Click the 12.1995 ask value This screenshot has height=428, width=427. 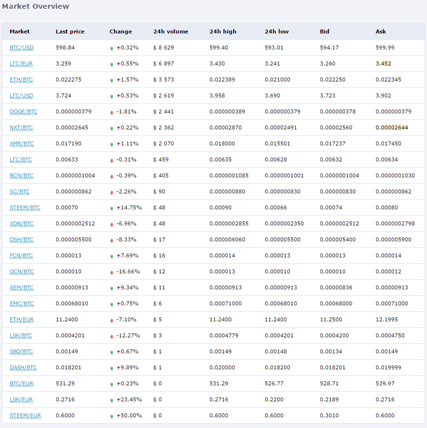coord(387,319)
